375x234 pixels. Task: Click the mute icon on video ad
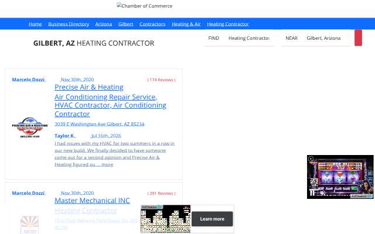pyautogui.click(x=322, y=193)
